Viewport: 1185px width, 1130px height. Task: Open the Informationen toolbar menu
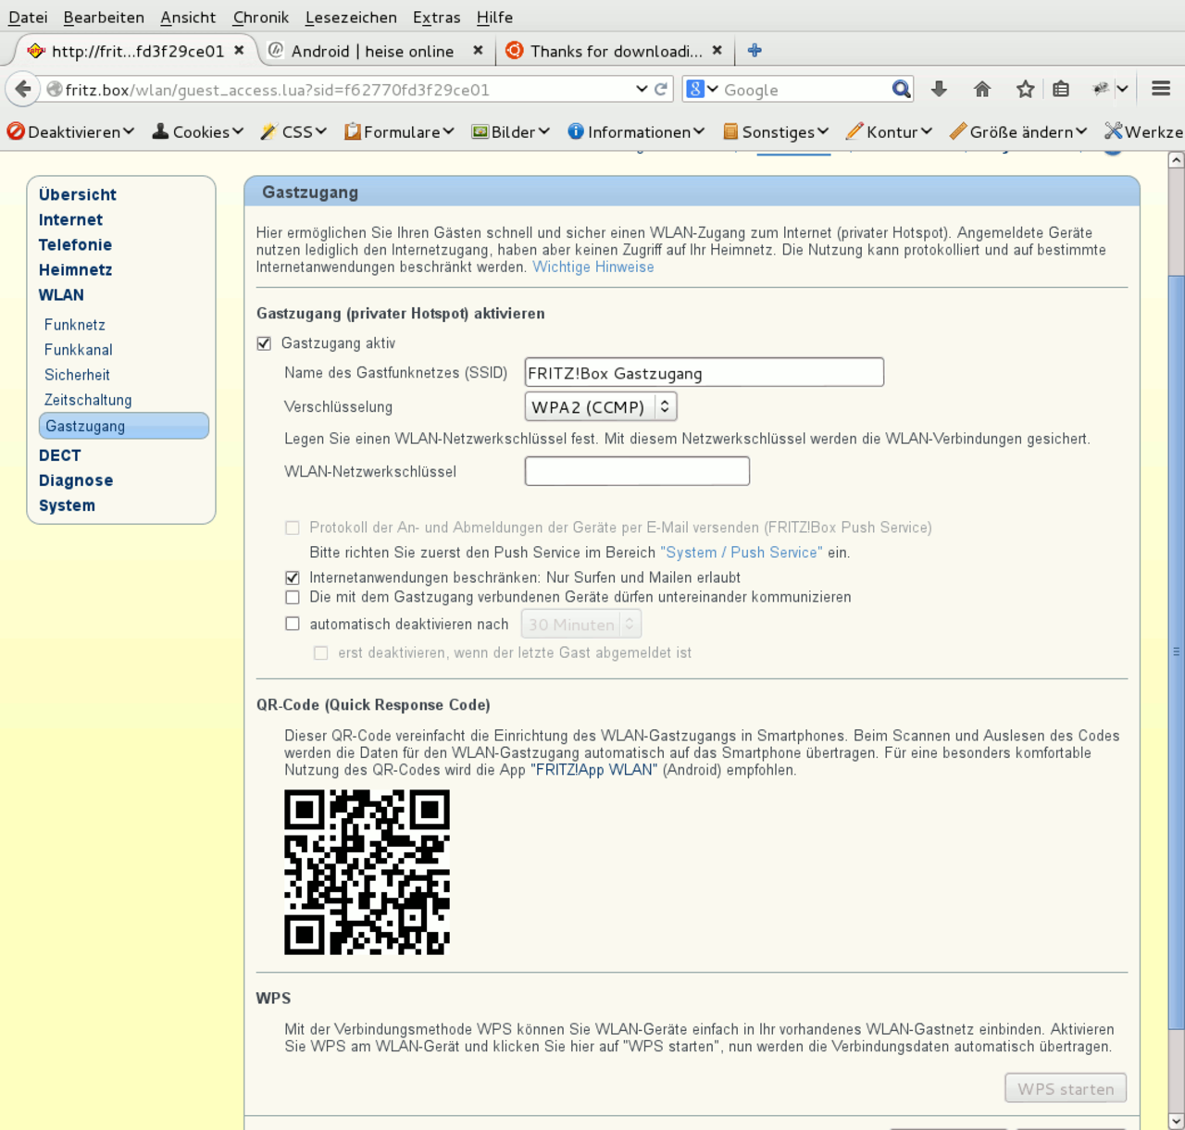[x=636, y=131]
